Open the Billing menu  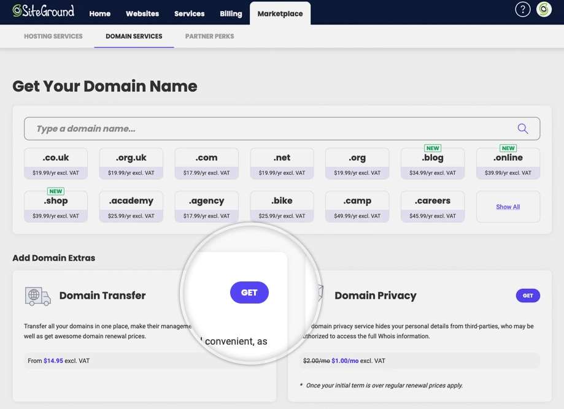(x=231, y=13)
